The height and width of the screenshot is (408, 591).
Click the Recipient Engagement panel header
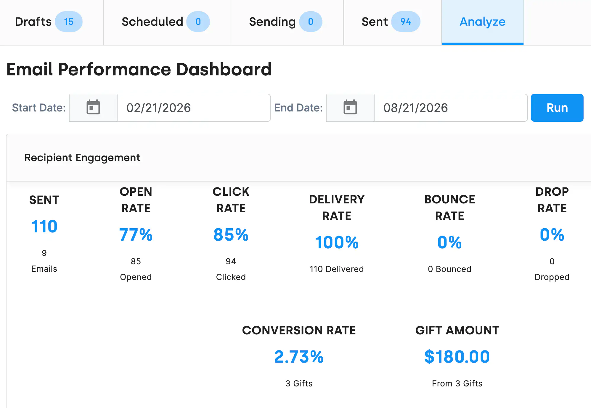coord(298,158)
